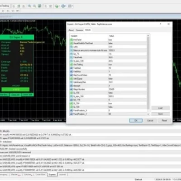
Task: Open the Journal tab in terminal panel
Action: (62, 175)
